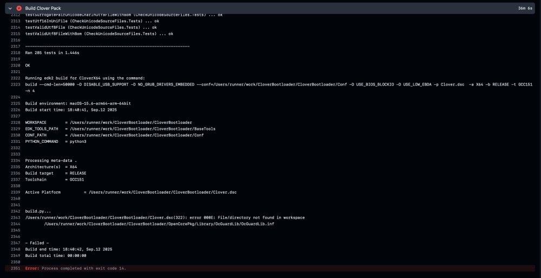Screen dimensions: 541x278
Task: Select line number 2325
Action: [x=15, y=103]
